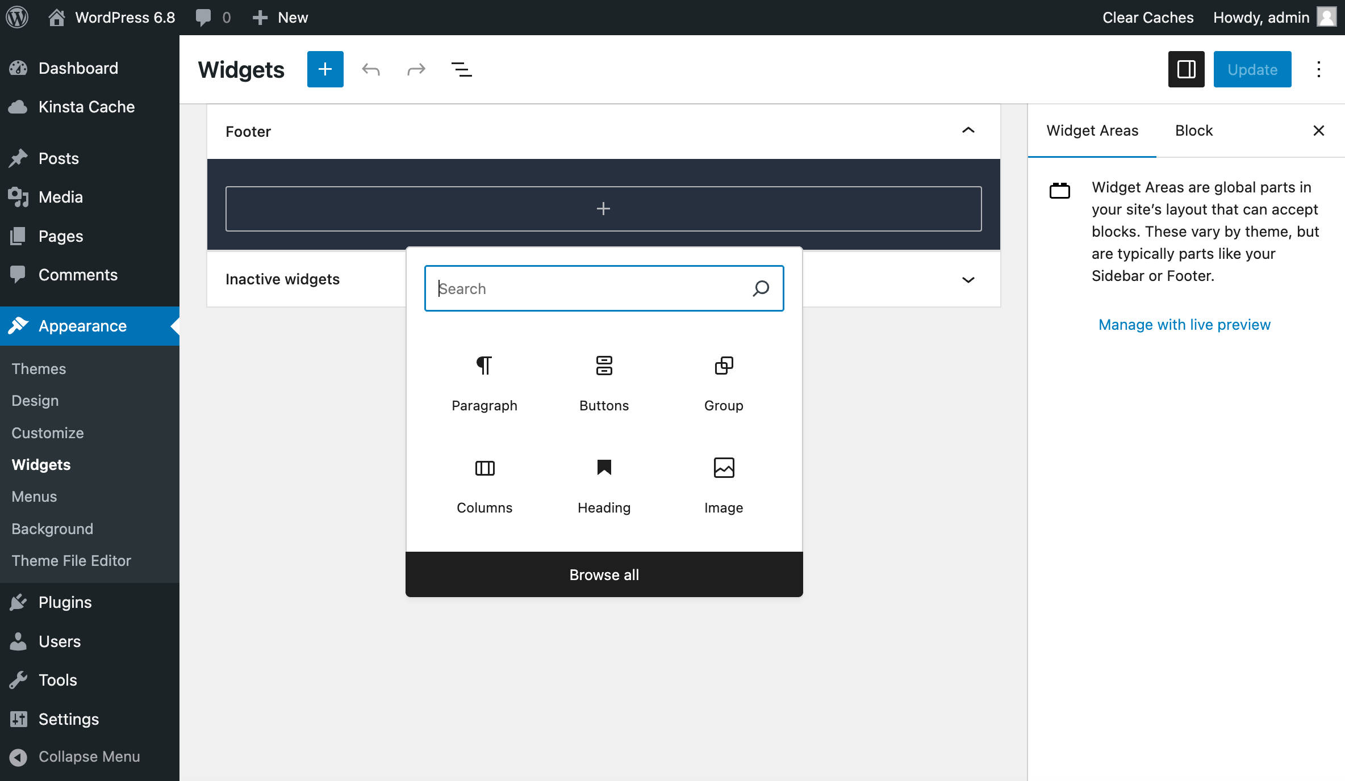Click the Redo arrow icon

pos(416,69)
